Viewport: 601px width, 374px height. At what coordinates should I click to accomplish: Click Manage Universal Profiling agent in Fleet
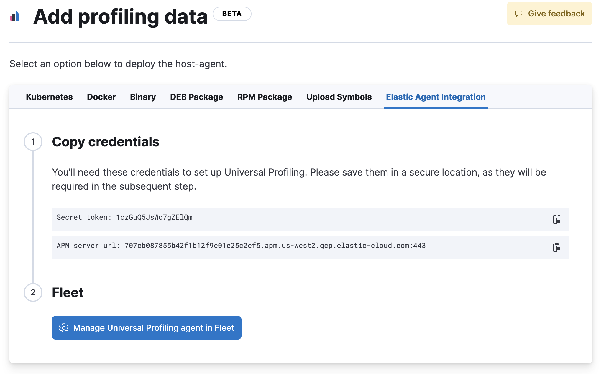click(146, 327)
